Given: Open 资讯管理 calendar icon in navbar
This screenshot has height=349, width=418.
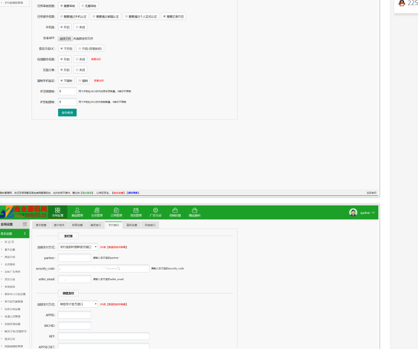Looking at the screenshot, I should click(136, 210).
